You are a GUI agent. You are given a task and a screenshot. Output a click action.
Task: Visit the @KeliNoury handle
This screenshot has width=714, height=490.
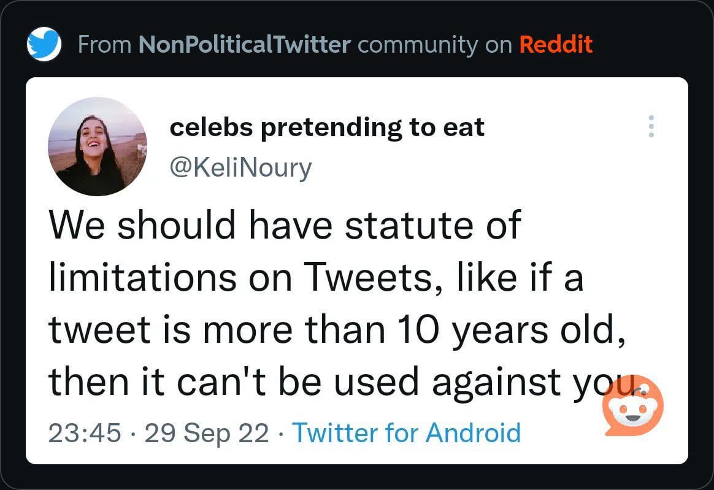pyautogui.click(x=240, y=167)
